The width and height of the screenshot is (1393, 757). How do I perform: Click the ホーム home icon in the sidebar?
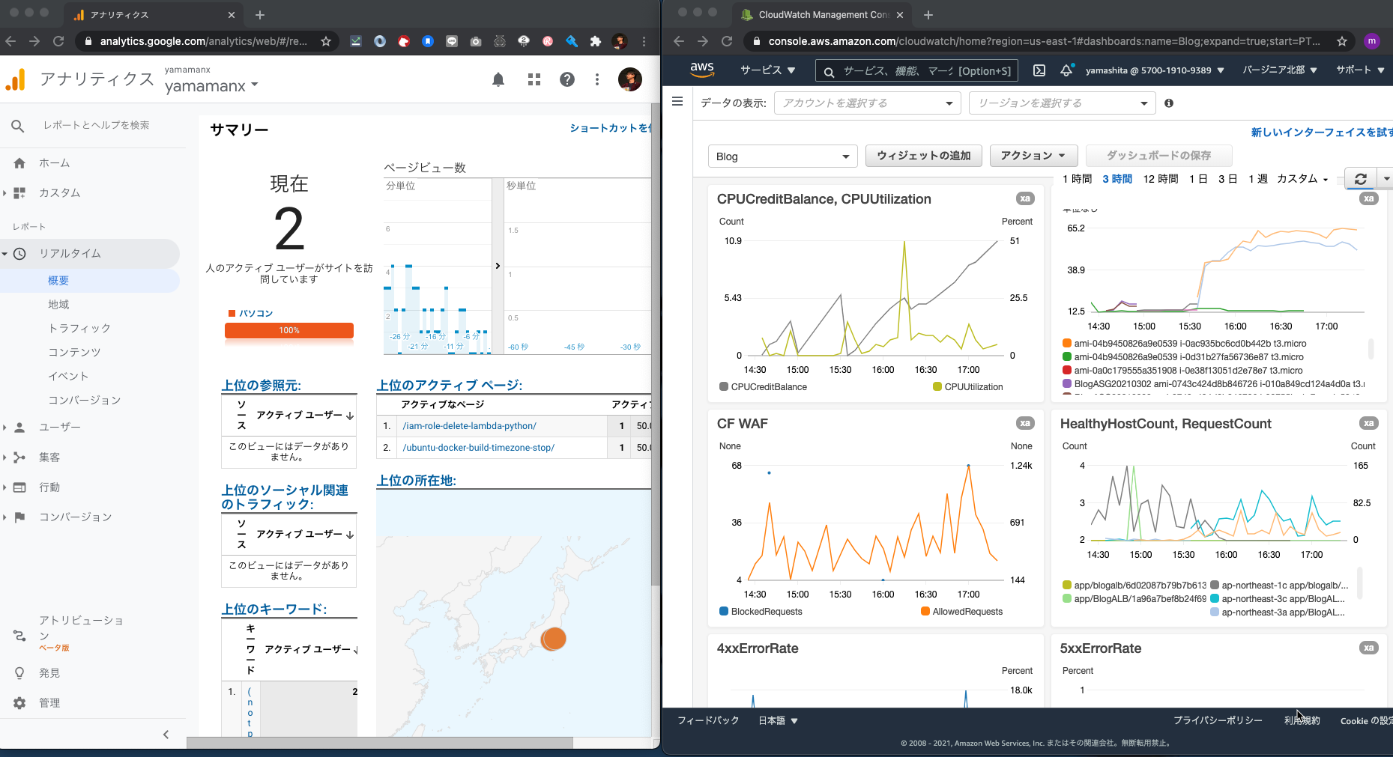click(19, 163)
